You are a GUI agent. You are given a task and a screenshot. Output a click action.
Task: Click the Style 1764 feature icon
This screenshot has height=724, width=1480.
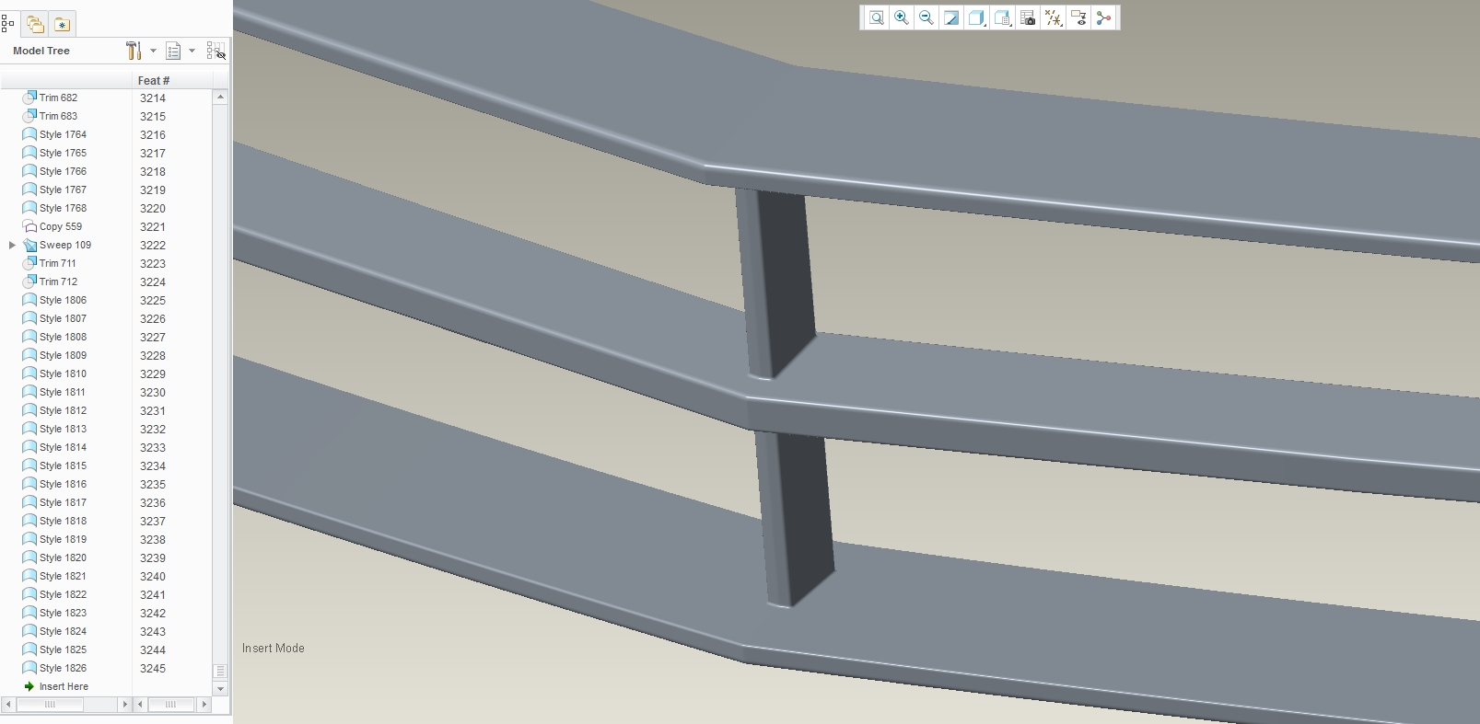29,134
